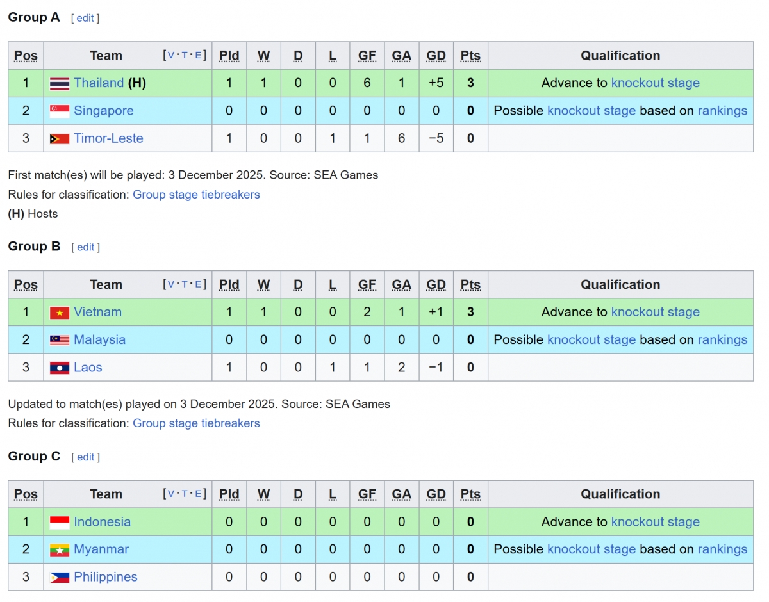The image size is (769, 602).
Task: Edit the Group A section
Action: point(85,19)
